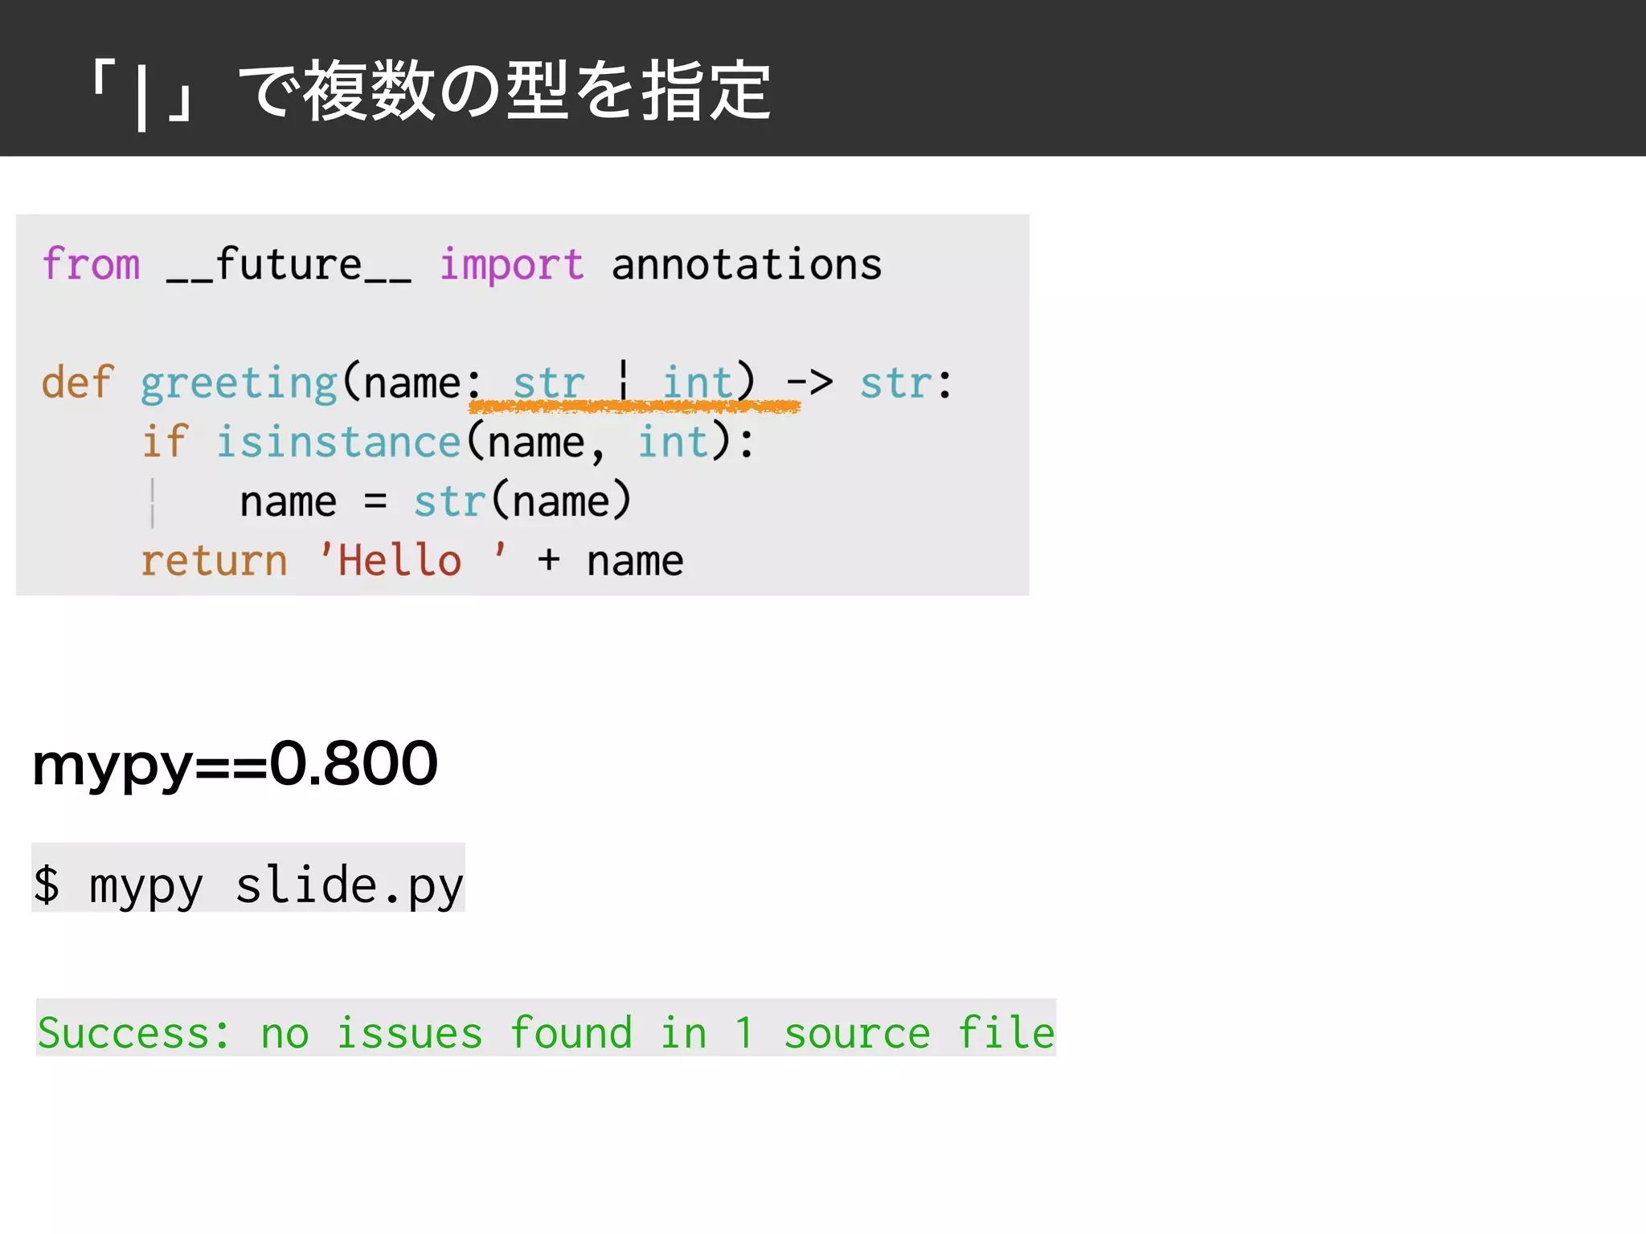The width and height of the screenshot is (1646, 1234).
Task: Click the '__future__' module name
Action: (x=289, y=265)
